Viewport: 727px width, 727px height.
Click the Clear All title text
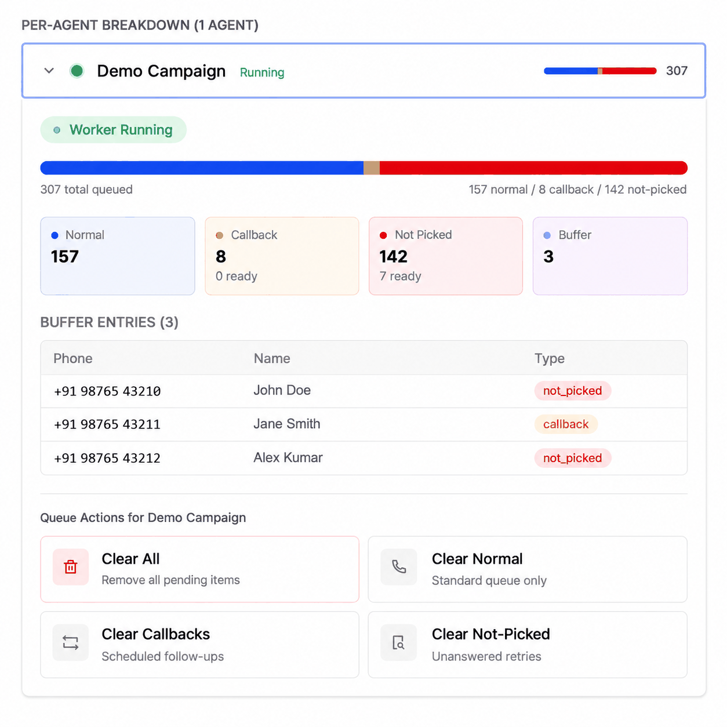pos(130,559)
